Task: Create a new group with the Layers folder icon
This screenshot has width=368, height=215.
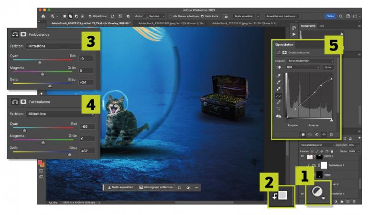Action: pyautogui.click(x=342, y=202)
